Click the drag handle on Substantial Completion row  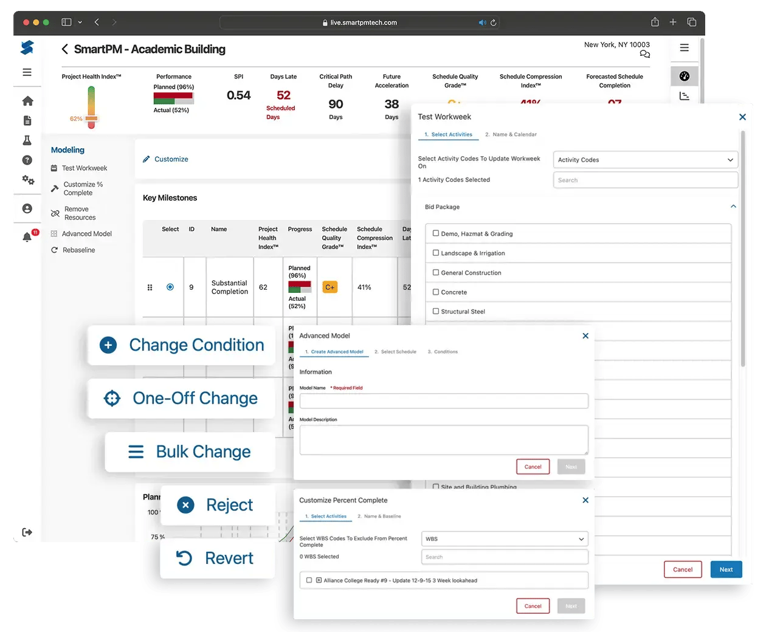point(150,287)
